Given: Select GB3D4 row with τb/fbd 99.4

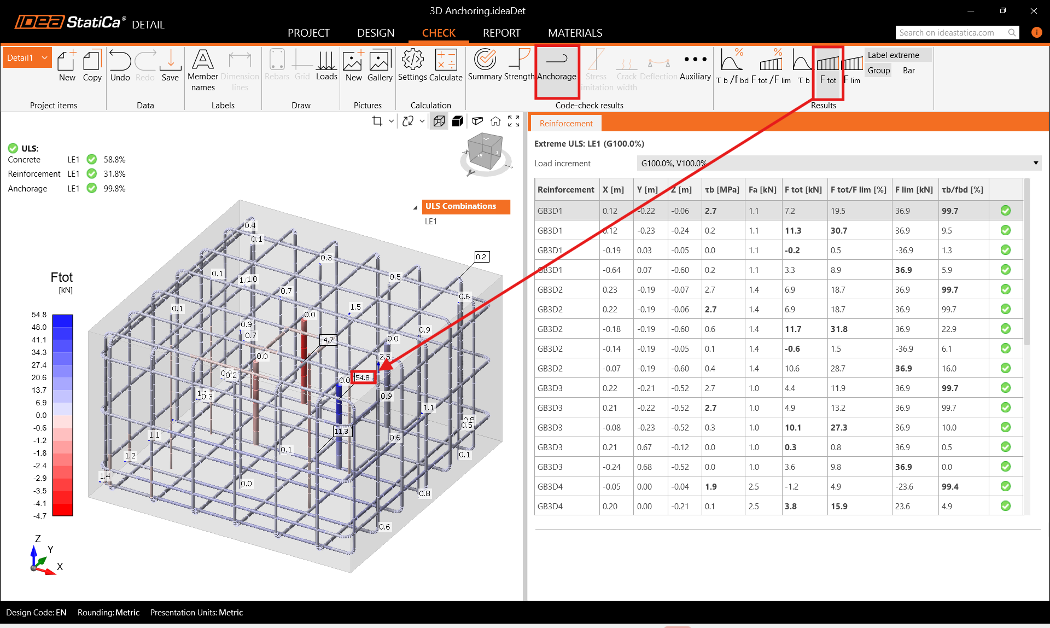Looking at the screenshot, I should click(x=778, y=486).
